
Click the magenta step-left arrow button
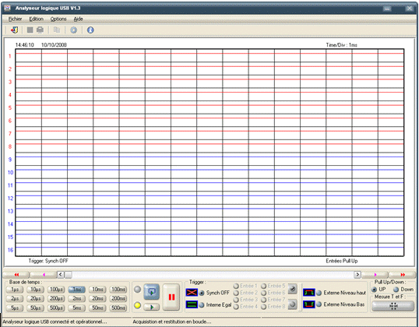click(x=44, y=275)
